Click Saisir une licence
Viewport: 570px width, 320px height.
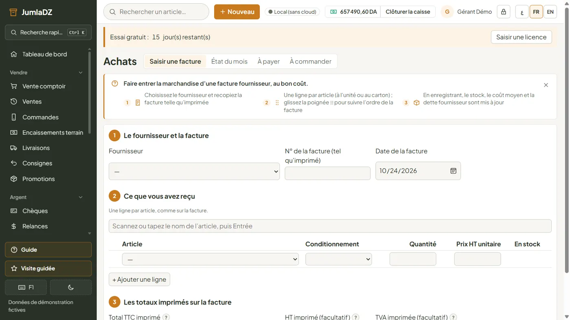point(521,37)
